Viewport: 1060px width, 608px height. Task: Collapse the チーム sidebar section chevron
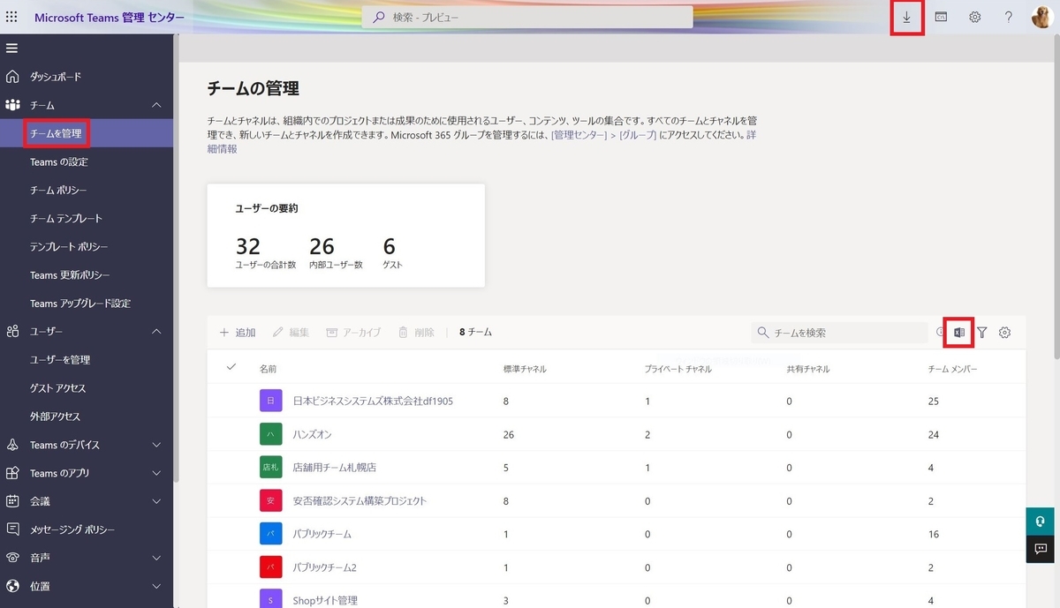pyautogui.click(x=156, y=105)
